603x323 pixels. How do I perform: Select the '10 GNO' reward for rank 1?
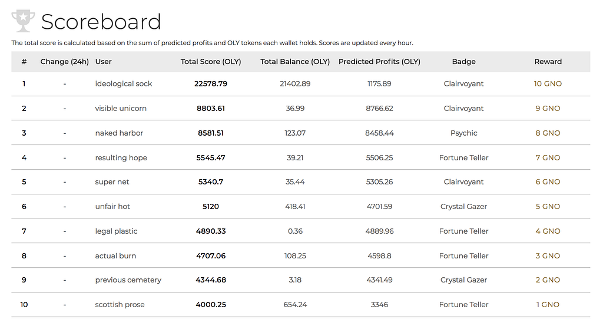[x=548, y=84]
